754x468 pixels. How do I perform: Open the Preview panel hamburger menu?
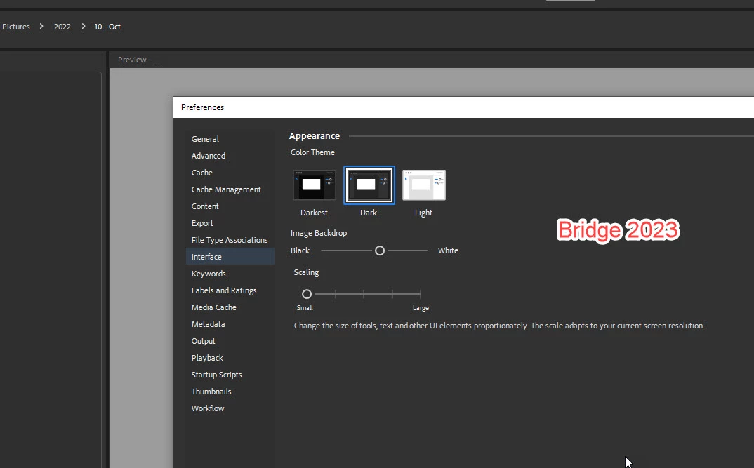(157, 60)
